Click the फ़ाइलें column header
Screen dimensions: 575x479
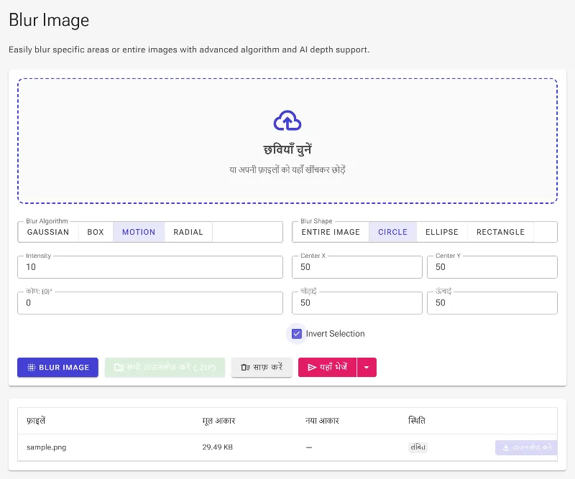click(36, 421)
